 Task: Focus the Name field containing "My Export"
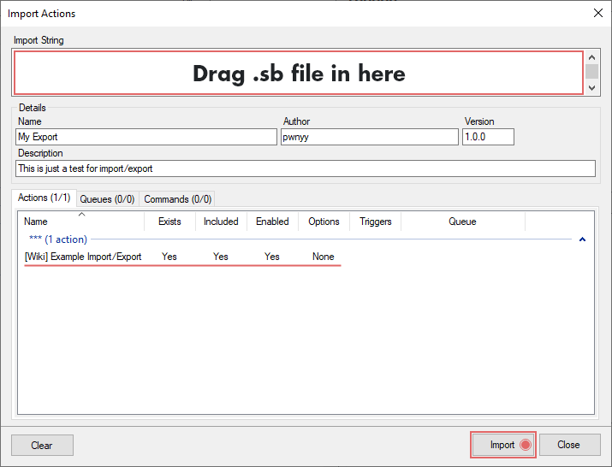(146, 137)
